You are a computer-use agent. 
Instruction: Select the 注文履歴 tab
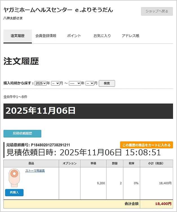tap(18, 36)
